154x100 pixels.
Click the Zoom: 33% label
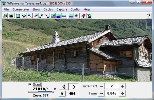(41, 96)
